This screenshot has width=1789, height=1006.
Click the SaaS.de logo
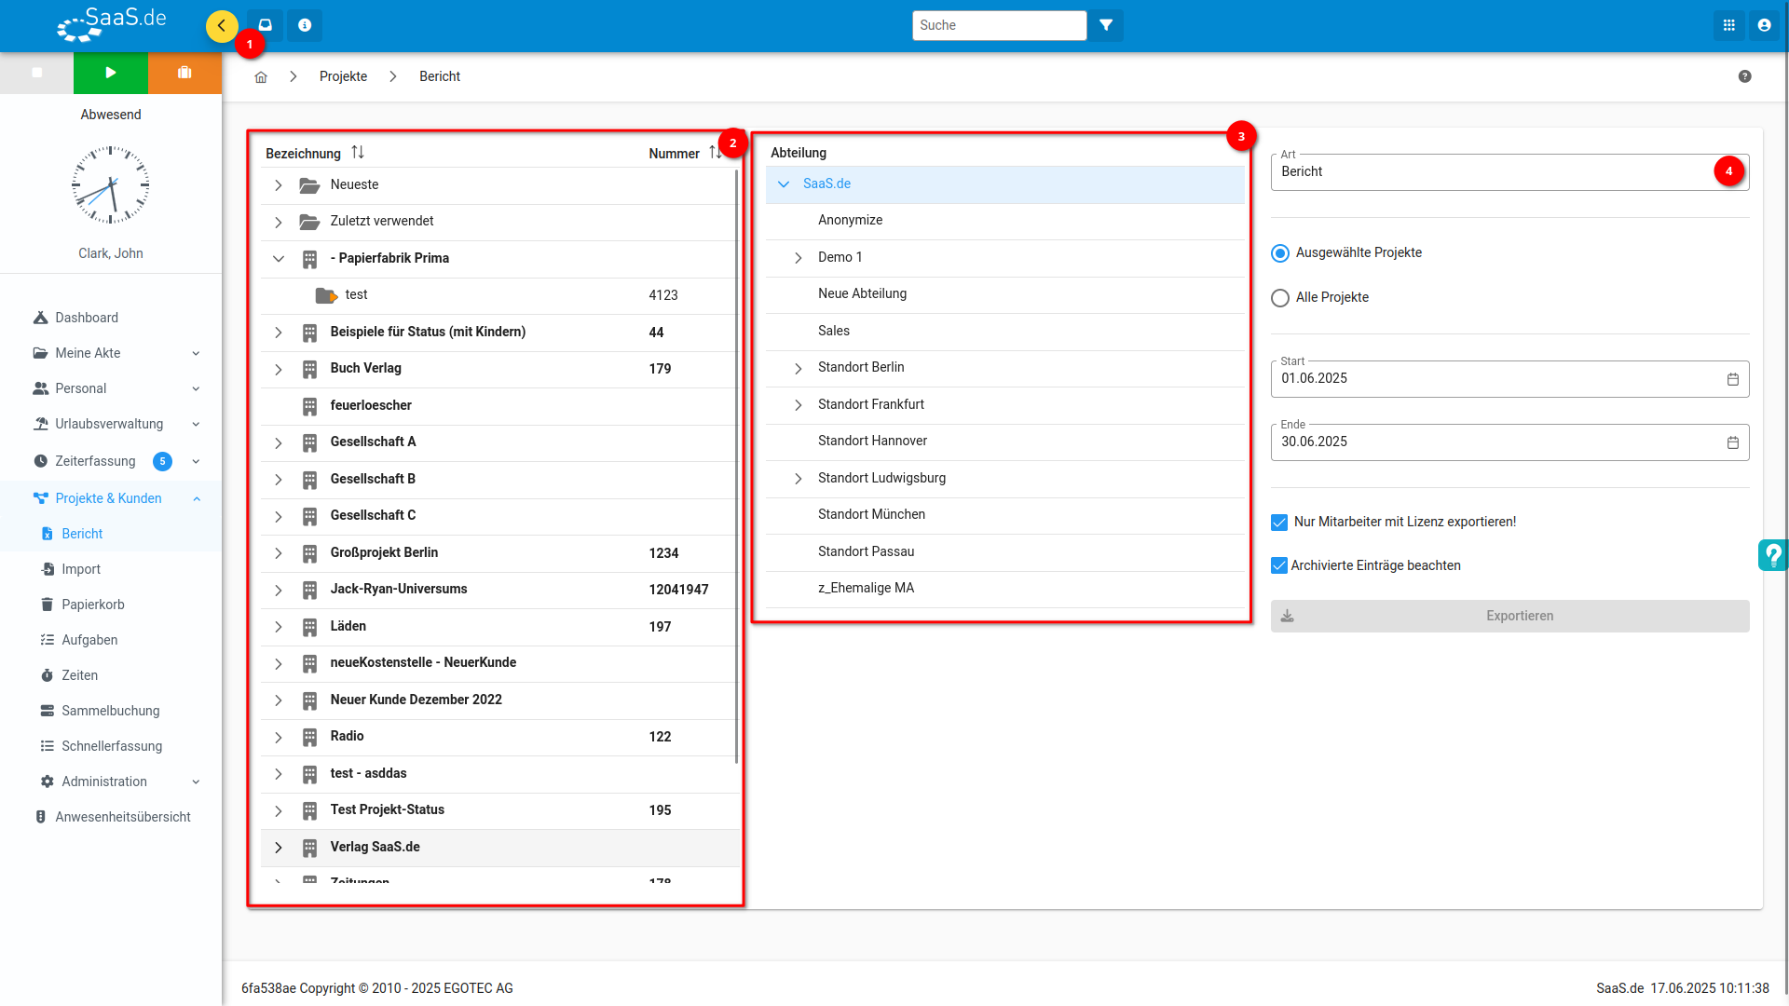pyautogui.click(x=111, y=24)
